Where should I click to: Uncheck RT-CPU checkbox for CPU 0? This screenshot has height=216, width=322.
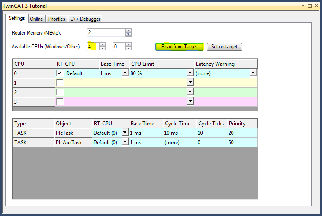tap(60, 73)
